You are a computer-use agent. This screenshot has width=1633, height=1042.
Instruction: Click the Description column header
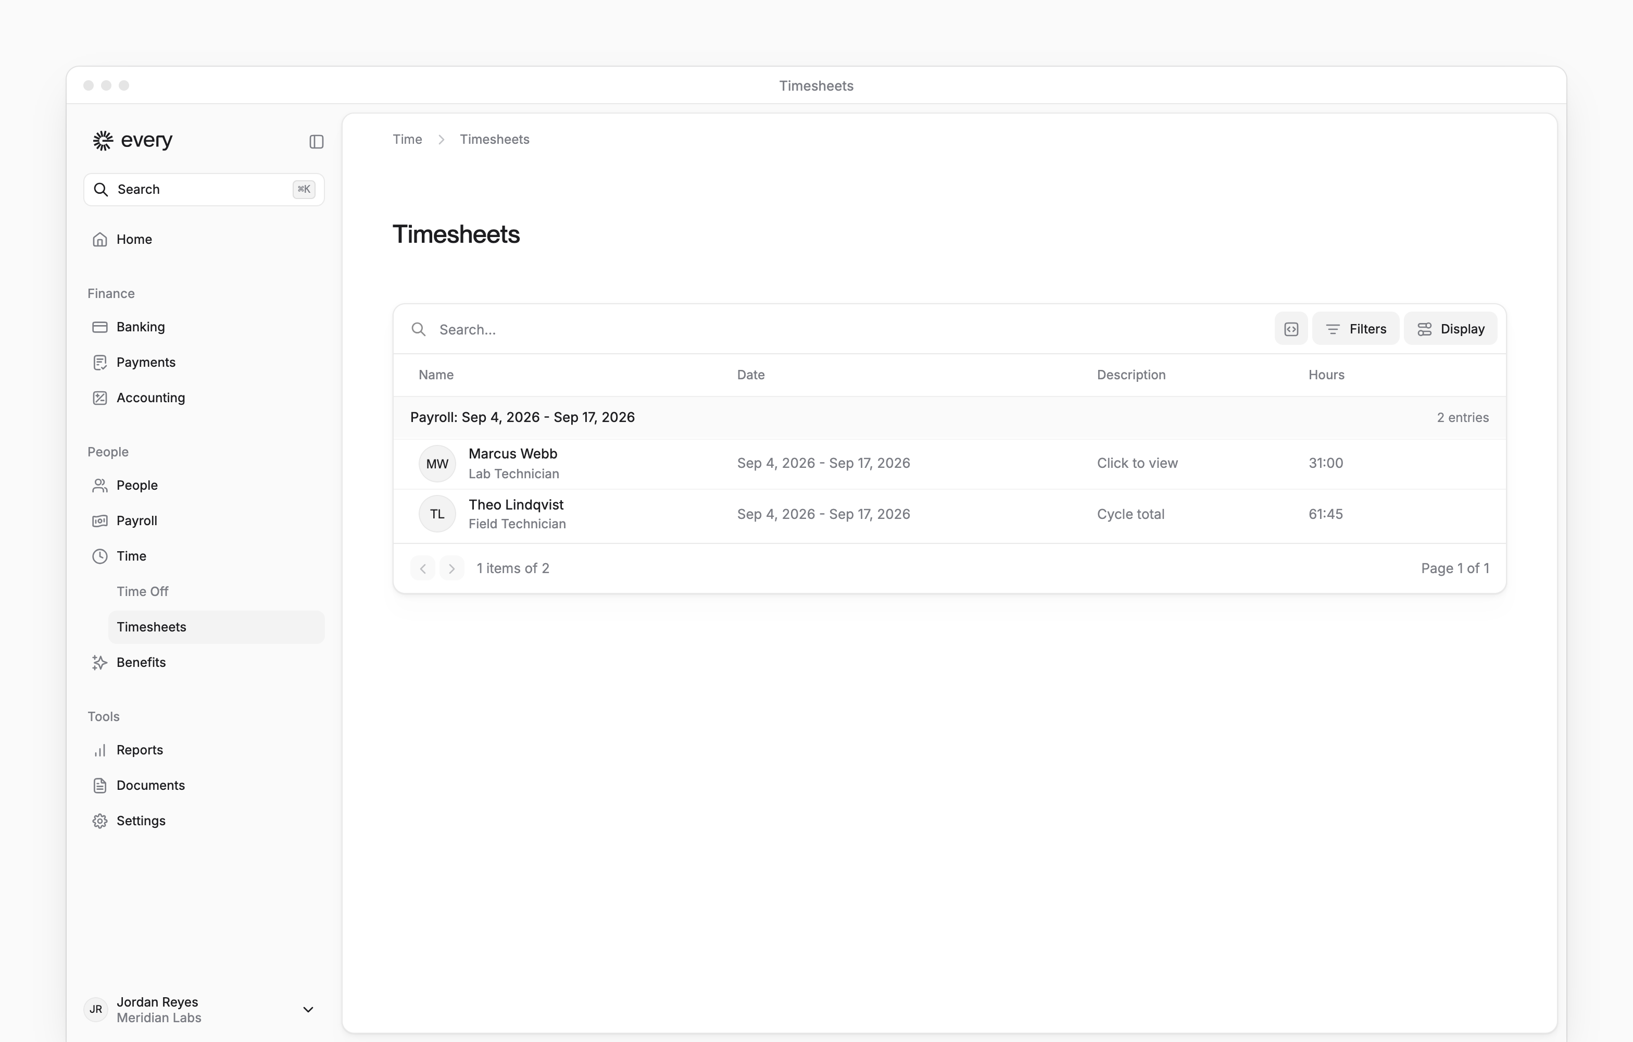coord(1131,375)
